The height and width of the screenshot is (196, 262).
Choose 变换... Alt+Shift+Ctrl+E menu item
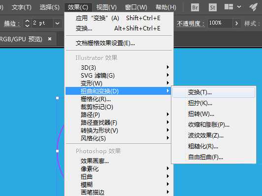pos(119,28)
